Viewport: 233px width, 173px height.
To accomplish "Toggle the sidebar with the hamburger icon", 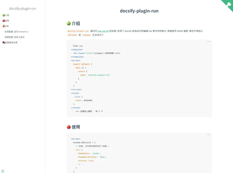I will (x=3, y=171).
